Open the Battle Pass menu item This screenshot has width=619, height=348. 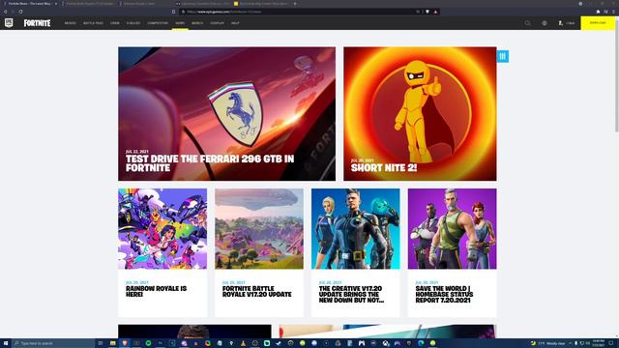[x=93, y=23]
